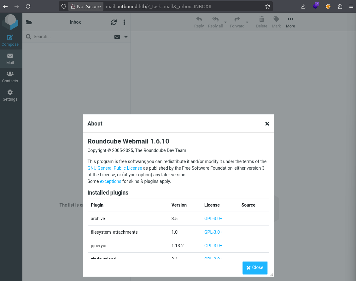356x281 pixels.
Task: Click the Close button in About dialog
Action: click(255, 268)
